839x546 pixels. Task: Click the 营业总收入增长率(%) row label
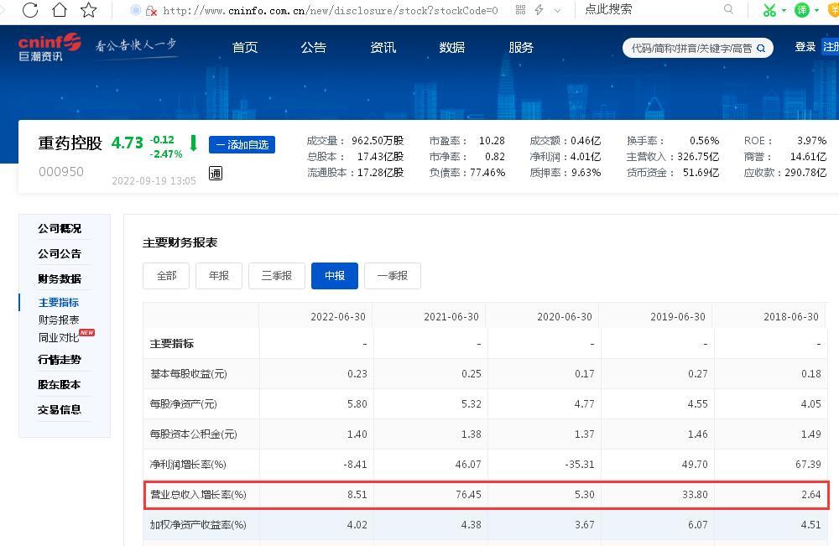pos(199,495)
